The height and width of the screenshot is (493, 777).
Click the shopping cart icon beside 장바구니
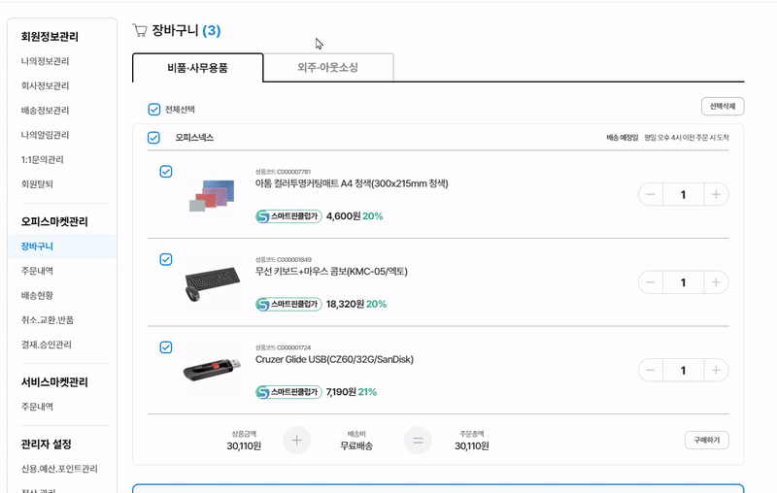click(x=140, y=30)
